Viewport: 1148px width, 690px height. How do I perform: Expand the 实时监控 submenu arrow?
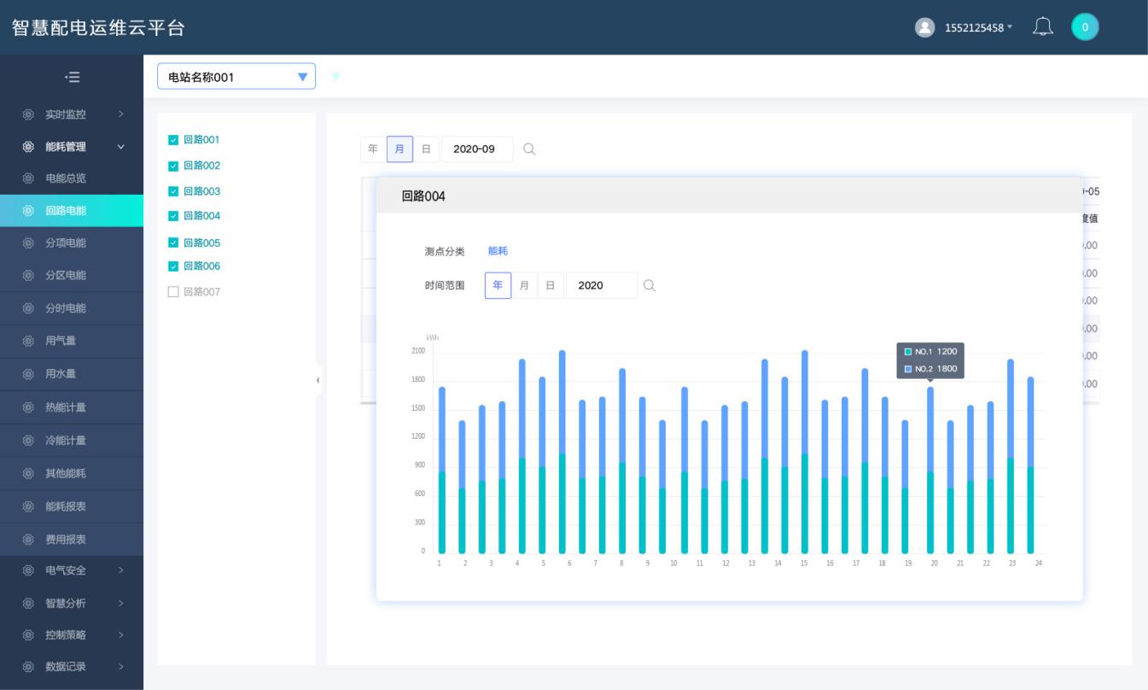point(120,114)
